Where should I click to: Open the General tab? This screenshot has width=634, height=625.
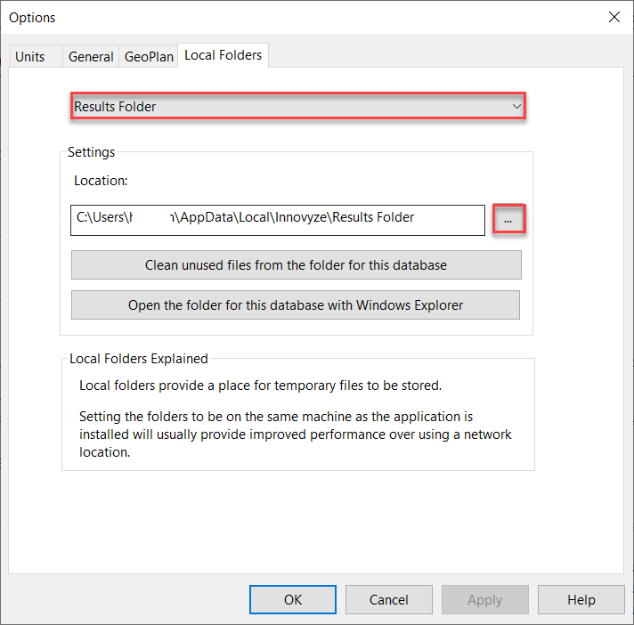[x=91, y=56]
